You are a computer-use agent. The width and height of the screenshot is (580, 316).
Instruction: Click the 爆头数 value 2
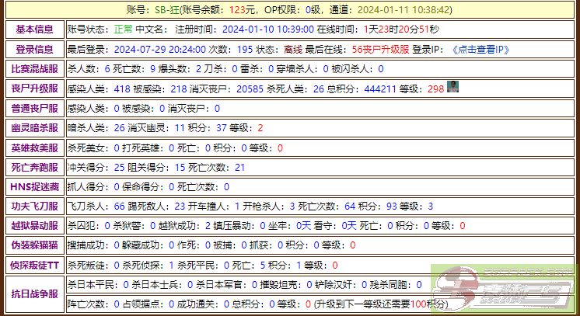click(198, 69)
